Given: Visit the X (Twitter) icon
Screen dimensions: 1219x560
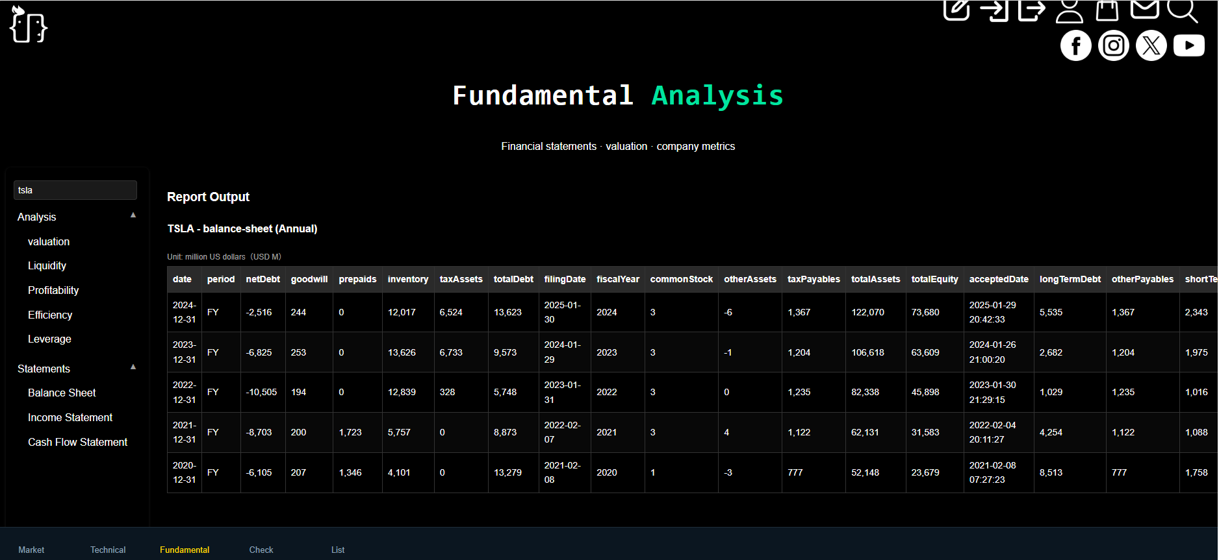Looking at the screenshot, I should 1151,45.
